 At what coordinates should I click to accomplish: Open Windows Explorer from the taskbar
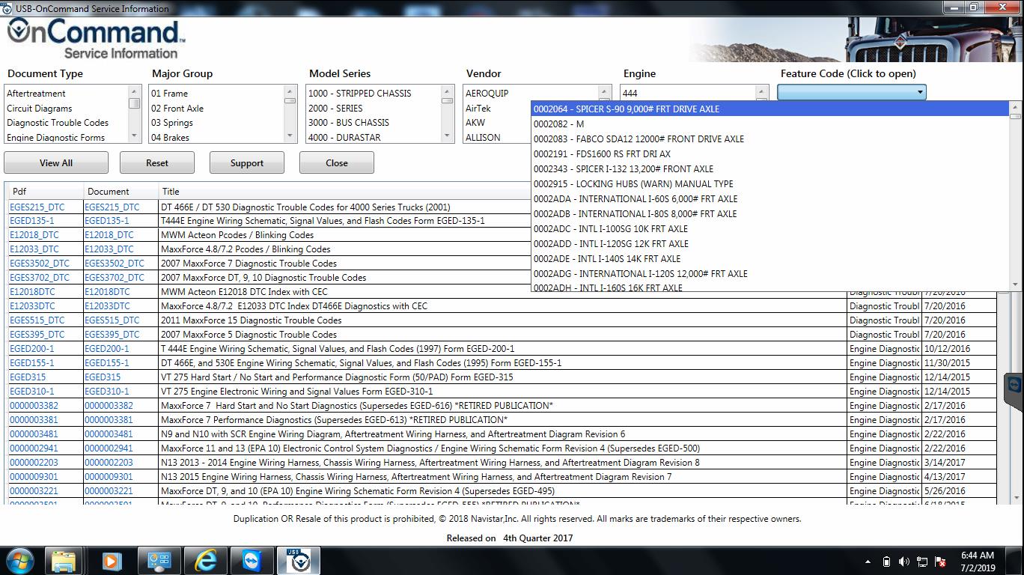(64, 560)
